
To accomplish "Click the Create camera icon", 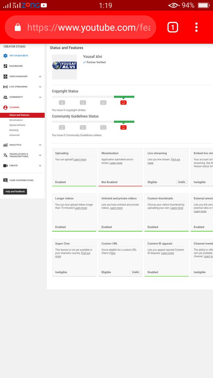I will coord(5,166).
